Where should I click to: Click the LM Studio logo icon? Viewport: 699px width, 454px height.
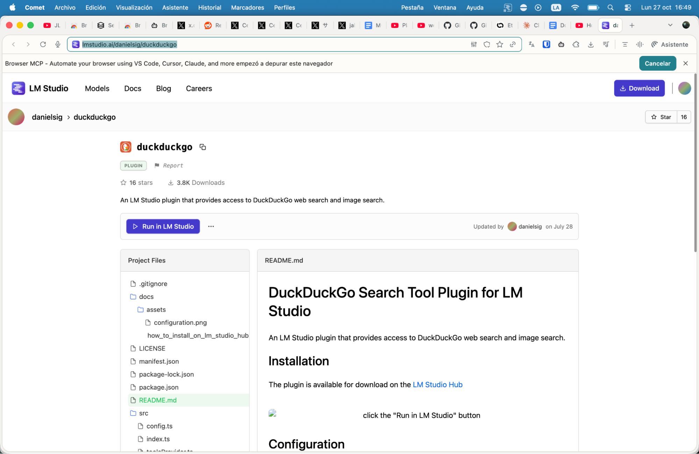tap(18, 88)
